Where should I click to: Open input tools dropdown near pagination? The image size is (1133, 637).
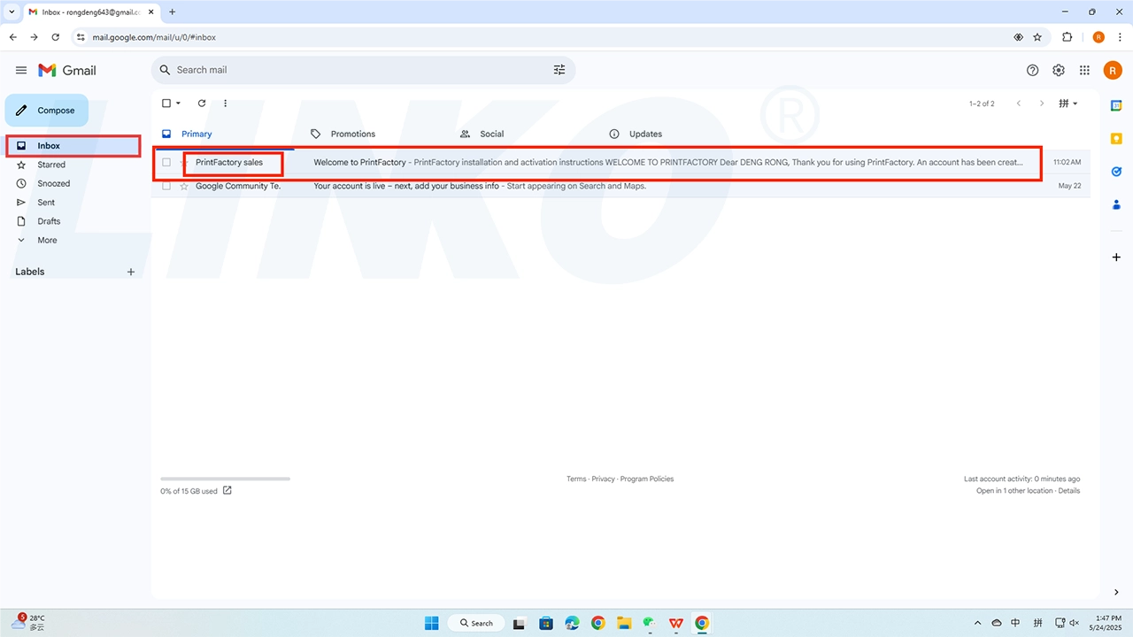(1069, 104)
